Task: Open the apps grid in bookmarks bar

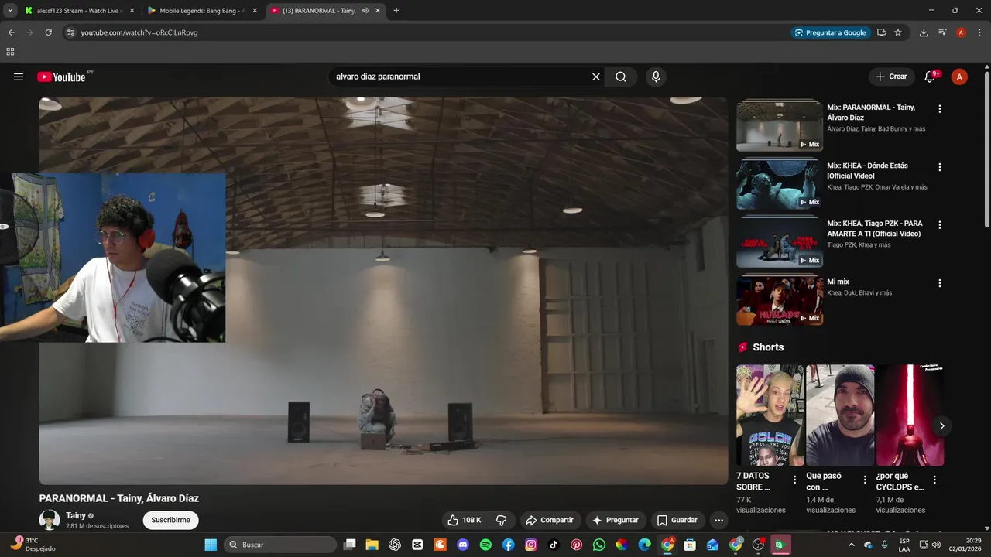Action: click(x=10, y=52)
